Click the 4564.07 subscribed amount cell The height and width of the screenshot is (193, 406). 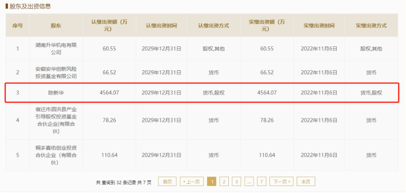click(x=109, y=93)
